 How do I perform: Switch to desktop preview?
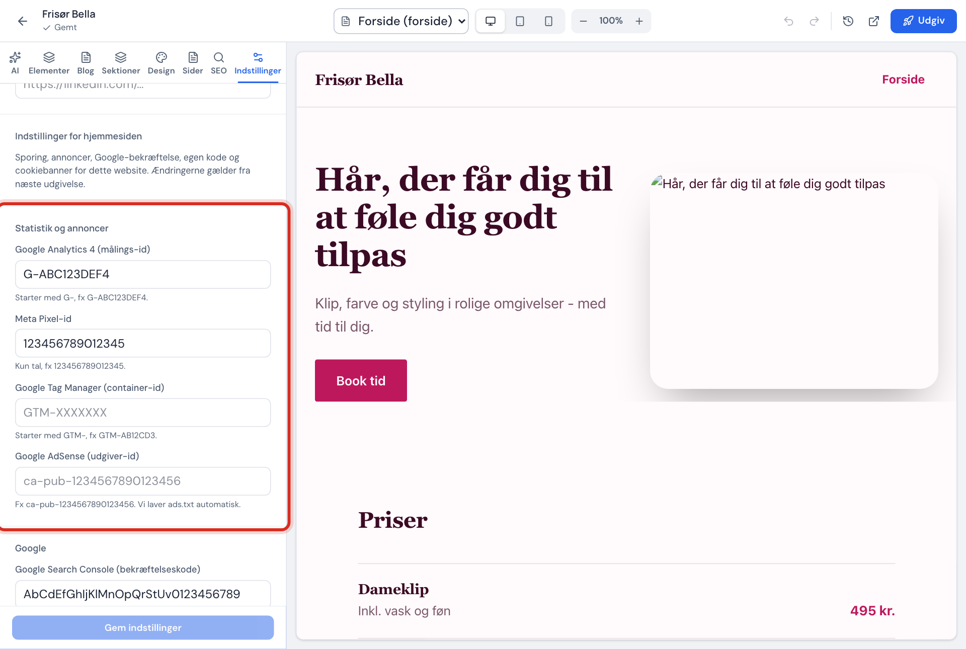(x=491, y=21)
